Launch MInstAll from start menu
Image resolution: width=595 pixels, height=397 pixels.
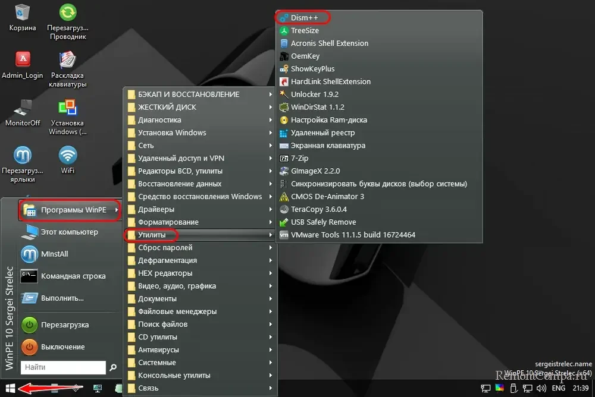70,254
